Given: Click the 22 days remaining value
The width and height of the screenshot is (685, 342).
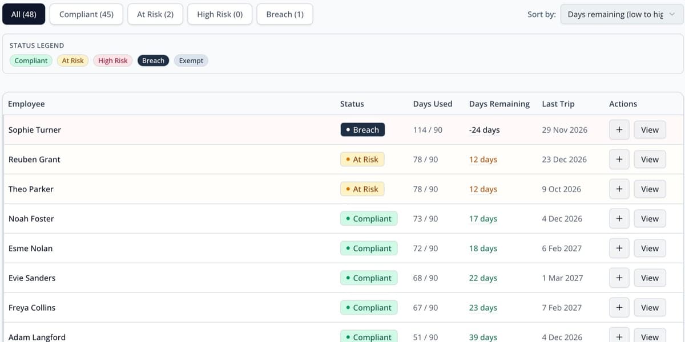Looking at the screenshot, I should [483, 278].
